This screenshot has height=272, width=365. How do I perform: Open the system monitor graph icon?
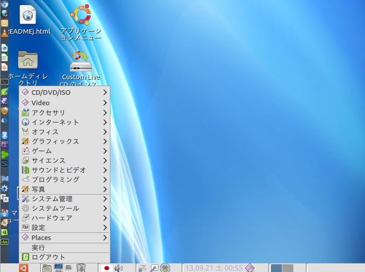[5, 242]
